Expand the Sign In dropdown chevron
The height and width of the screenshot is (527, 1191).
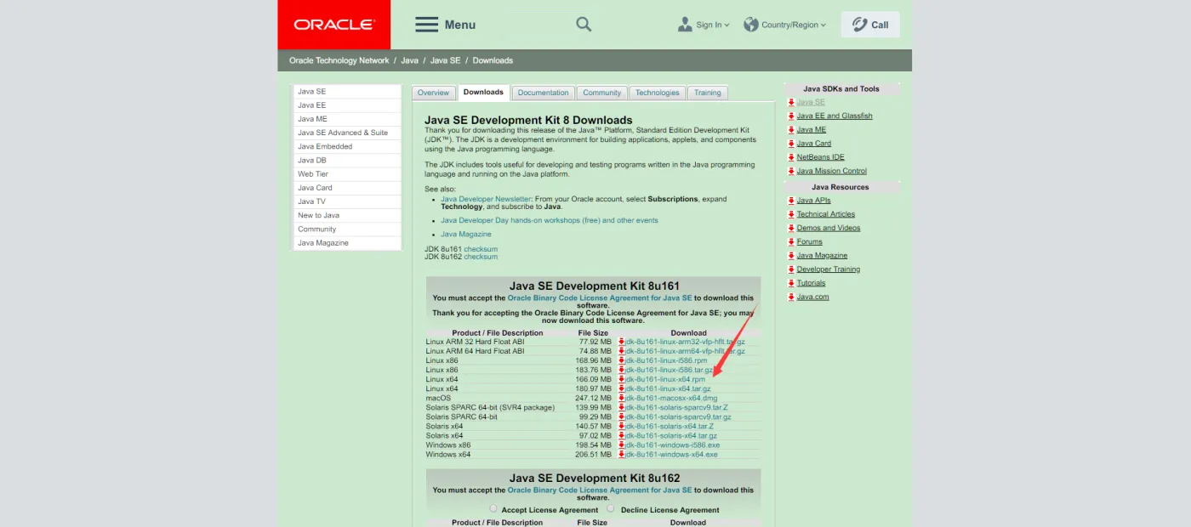point(727,25)
